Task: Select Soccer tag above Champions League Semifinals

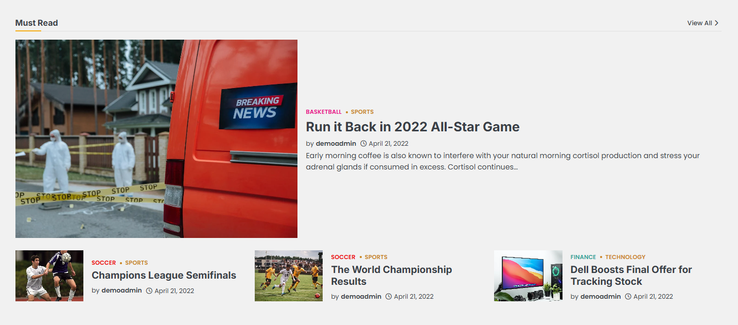Action: click(103, 263)
